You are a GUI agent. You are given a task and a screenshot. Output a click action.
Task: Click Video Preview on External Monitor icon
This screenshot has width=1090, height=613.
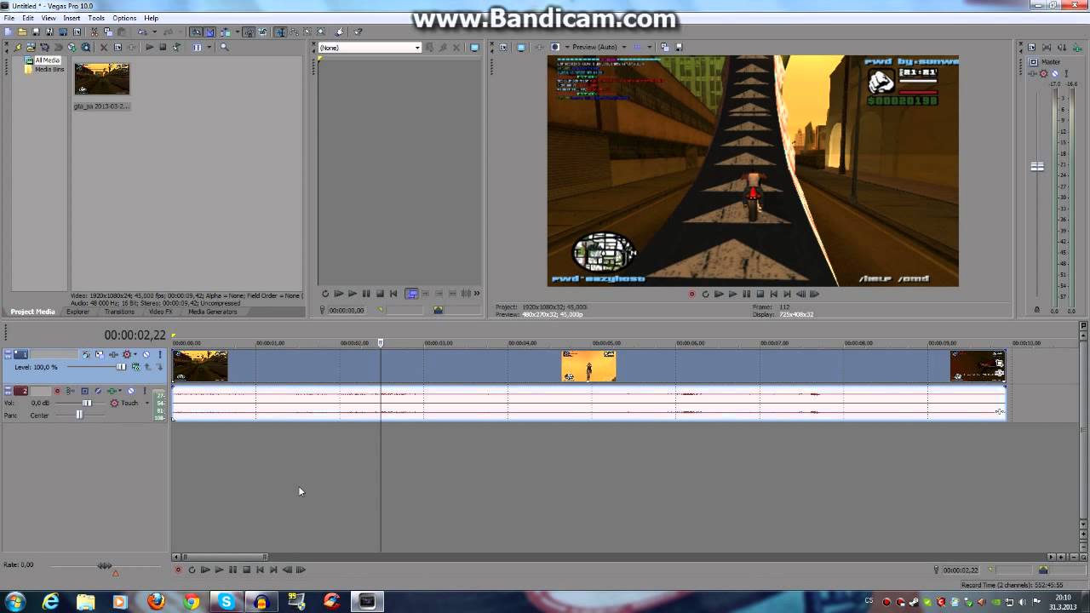(x=521, y=47)
